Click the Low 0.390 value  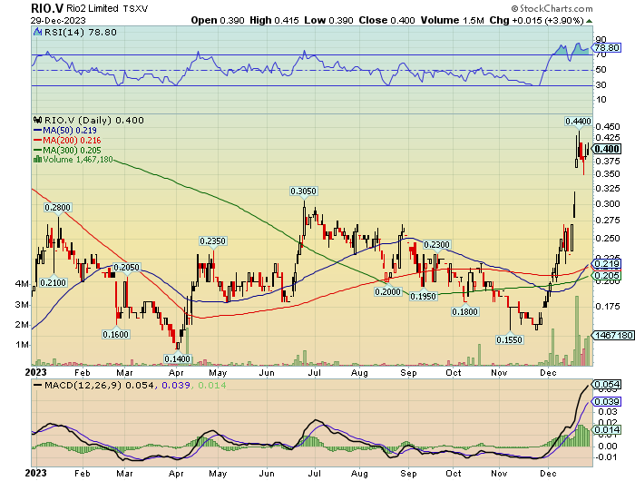(x=328, y=20)
